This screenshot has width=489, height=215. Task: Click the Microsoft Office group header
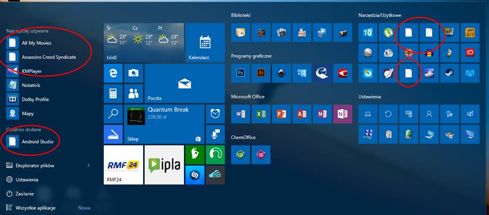click(x=248, y=97)
